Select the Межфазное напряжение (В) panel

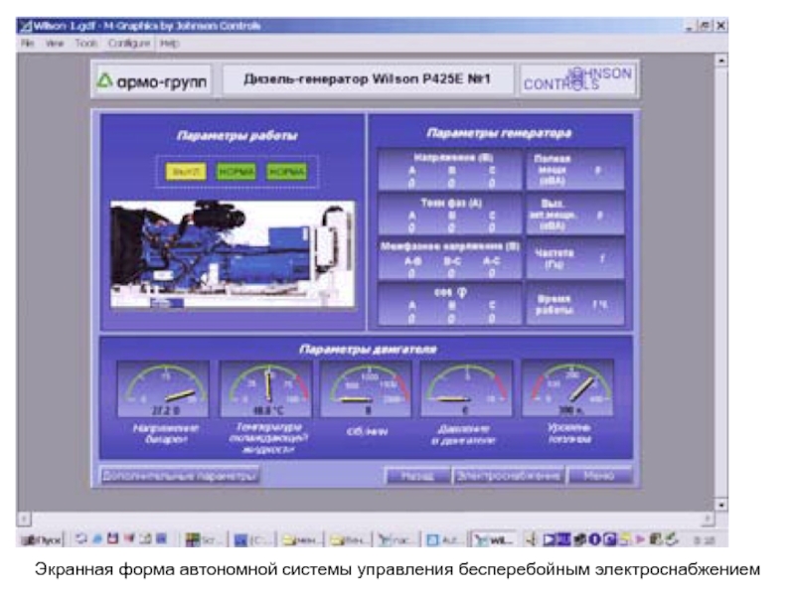click(x=450, y=259)
